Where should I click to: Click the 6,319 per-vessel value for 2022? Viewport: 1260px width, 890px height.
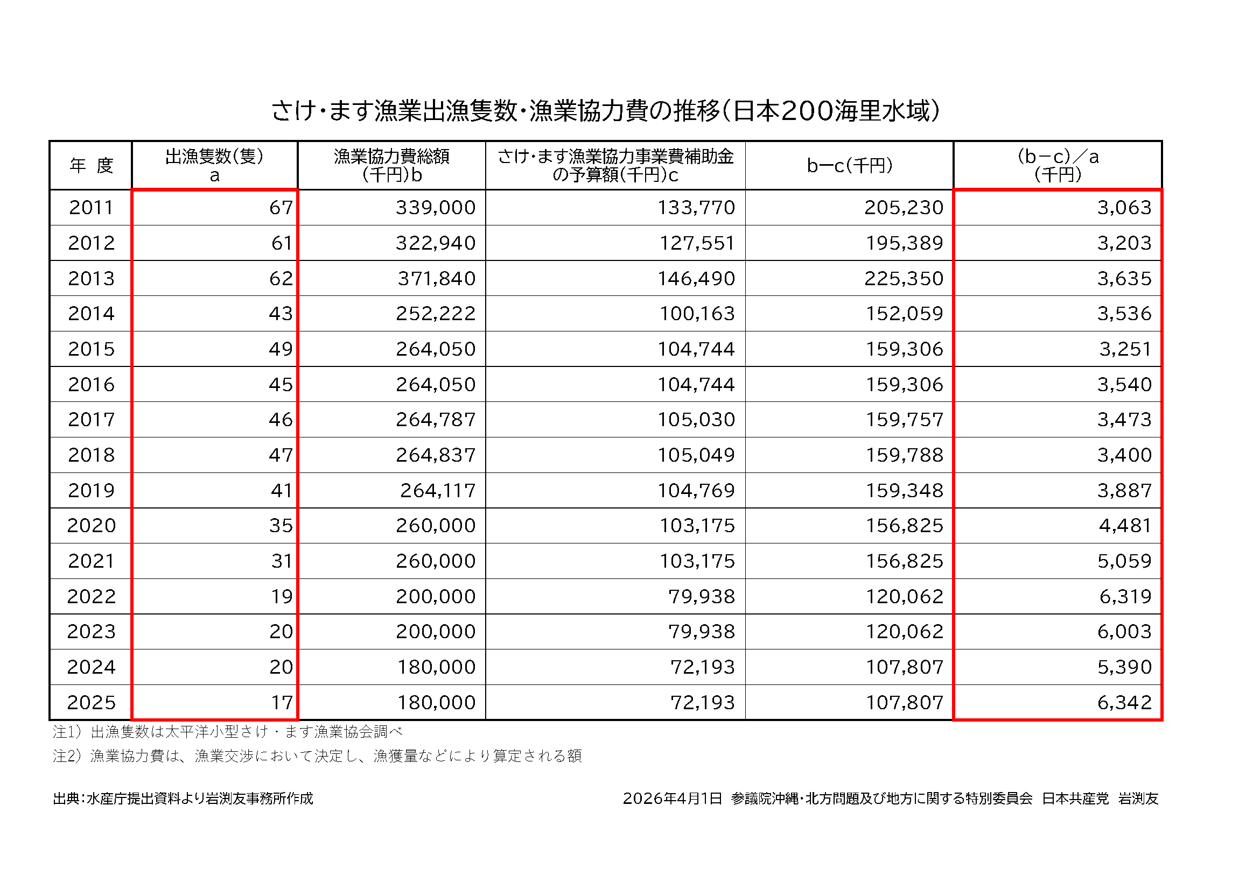1124,597
